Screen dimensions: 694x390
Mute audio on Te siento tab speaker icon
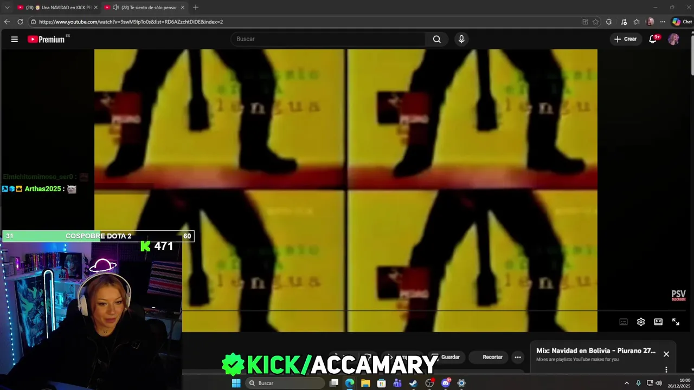(x=115, y=7)
